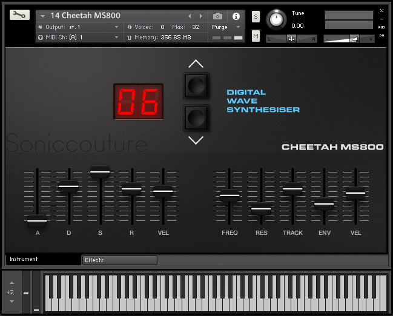Click the down chevron below preset buttons
The width and height of the screenshot is (393, 316).
(x=196, y=140)
